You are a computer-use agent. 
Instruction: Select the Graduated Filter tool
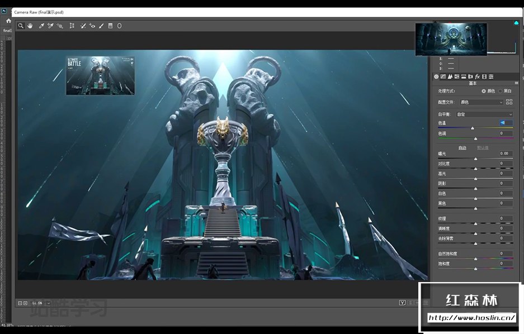110,26
